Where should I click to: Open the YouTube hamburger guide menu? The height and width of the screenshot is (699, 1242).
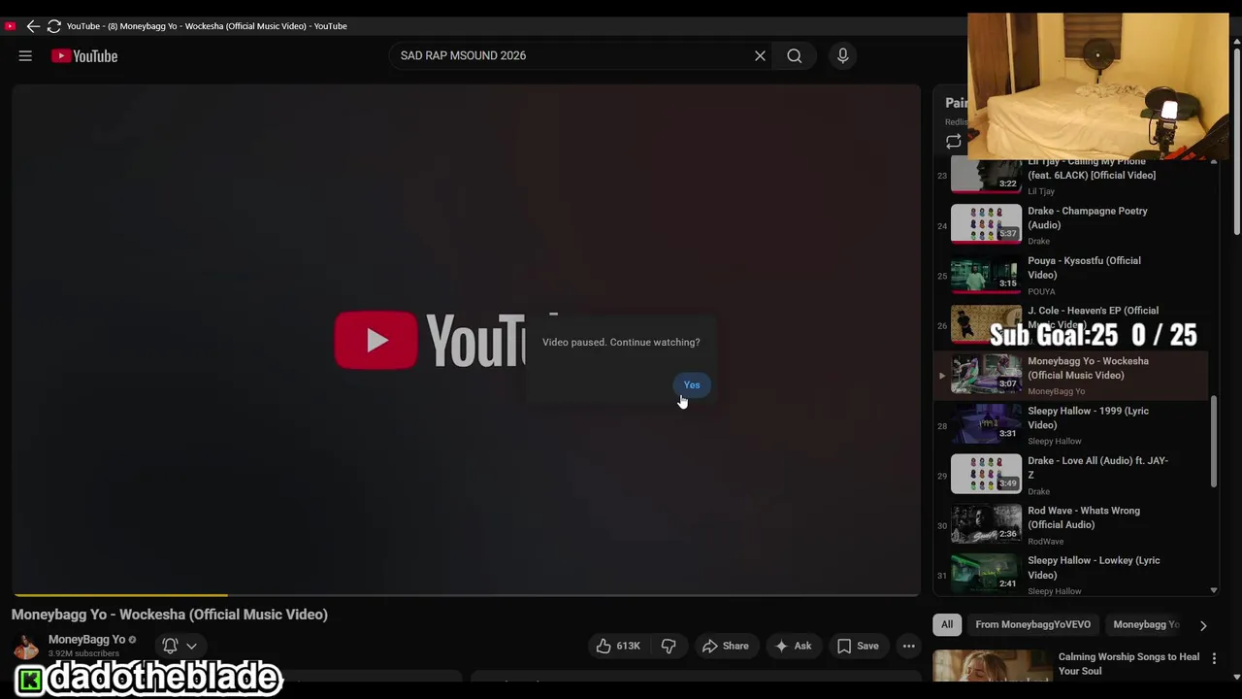(25, 56)
